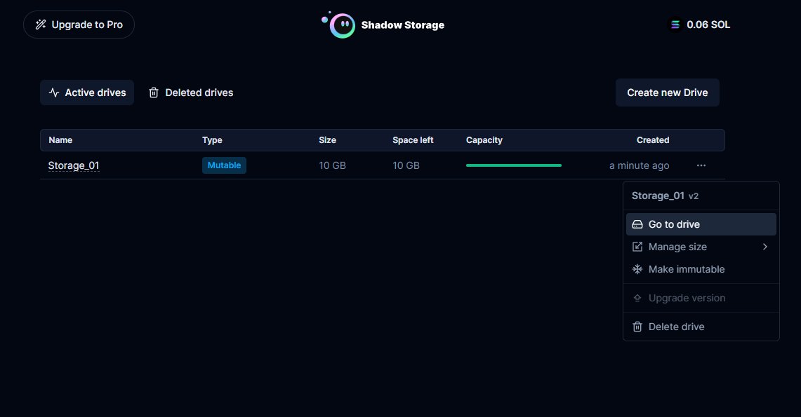Click the Solana icon beside the balance
This screenshot has height=417, width=801.
click(x=675, y=25)
